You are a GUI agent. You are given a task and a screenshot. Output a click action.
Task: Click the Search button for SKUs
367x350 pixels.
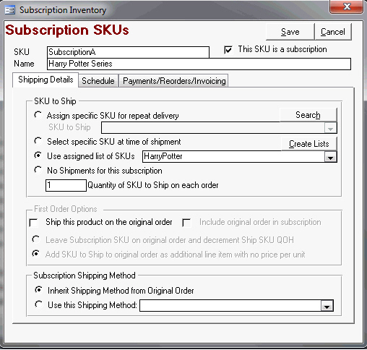click(308, 115)
